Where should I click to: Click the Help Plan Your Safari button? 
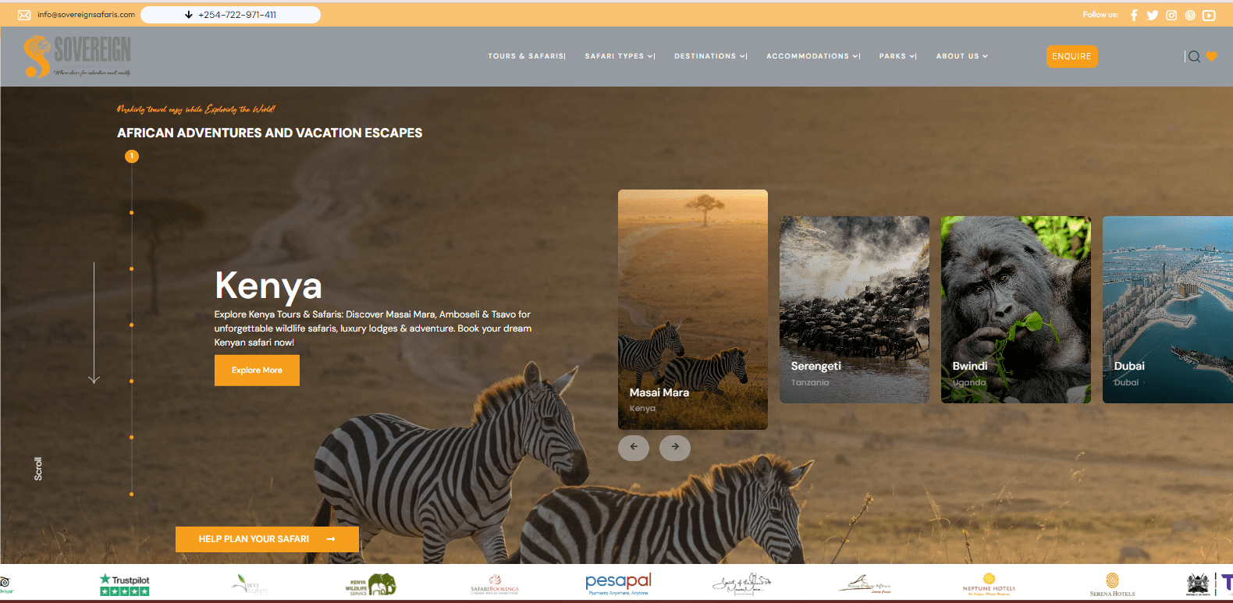coord(267,539)
